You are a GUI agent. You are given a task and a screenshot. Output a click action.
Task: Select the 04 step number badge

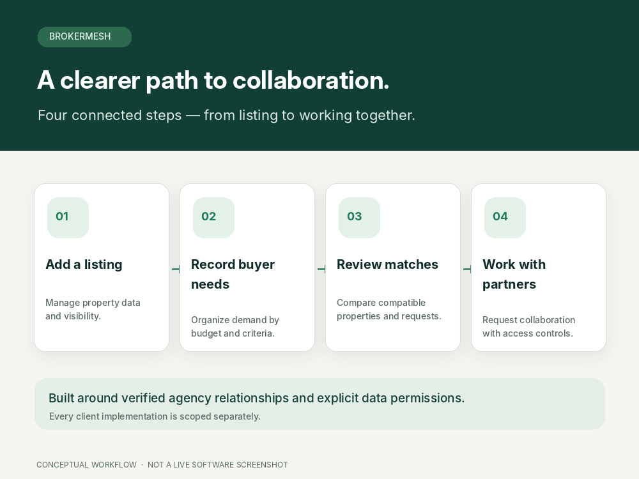[x=505, y=218]
